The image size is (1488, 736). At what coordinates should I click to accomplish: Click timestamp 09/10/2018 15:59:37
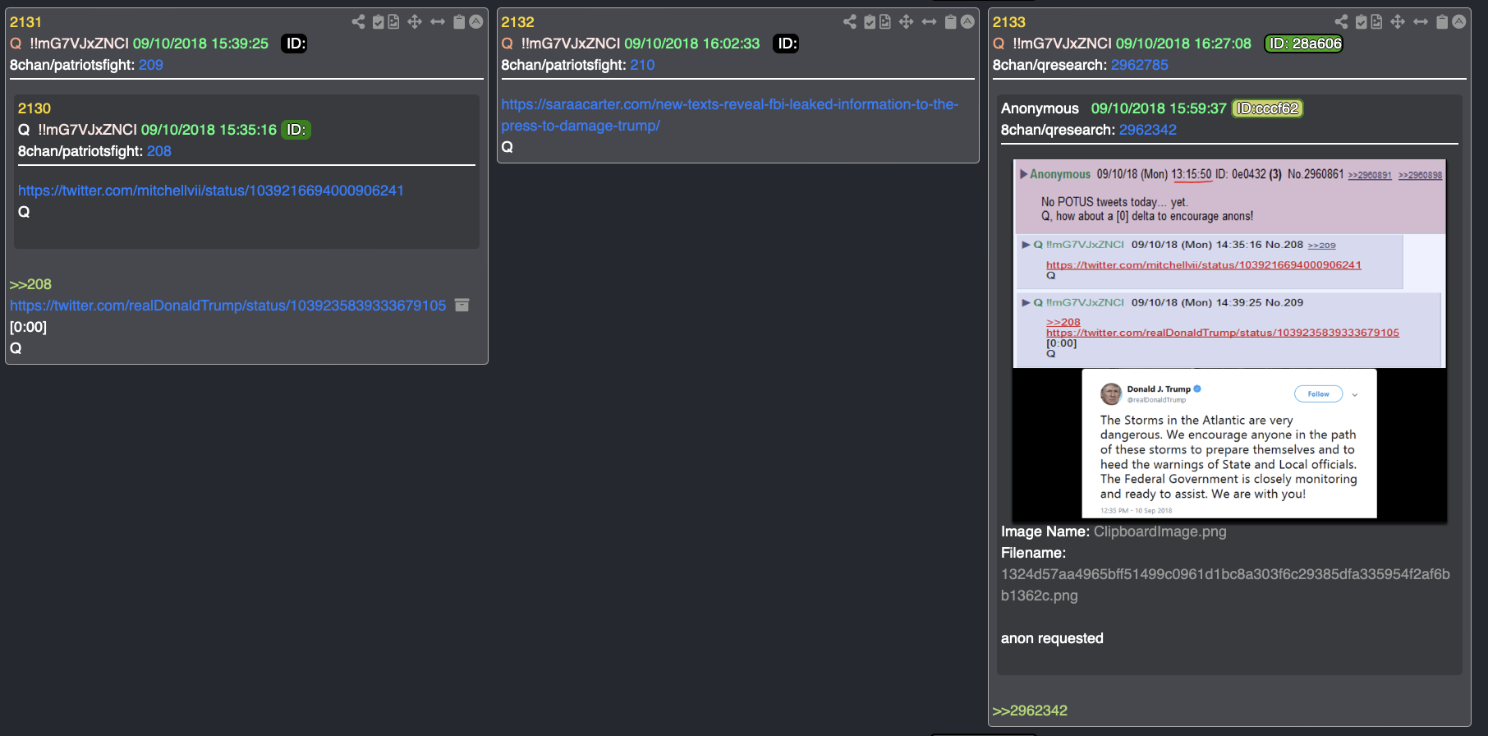[1159, 108]
